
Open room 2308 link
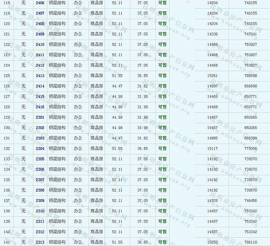click(x=40, y=190)
